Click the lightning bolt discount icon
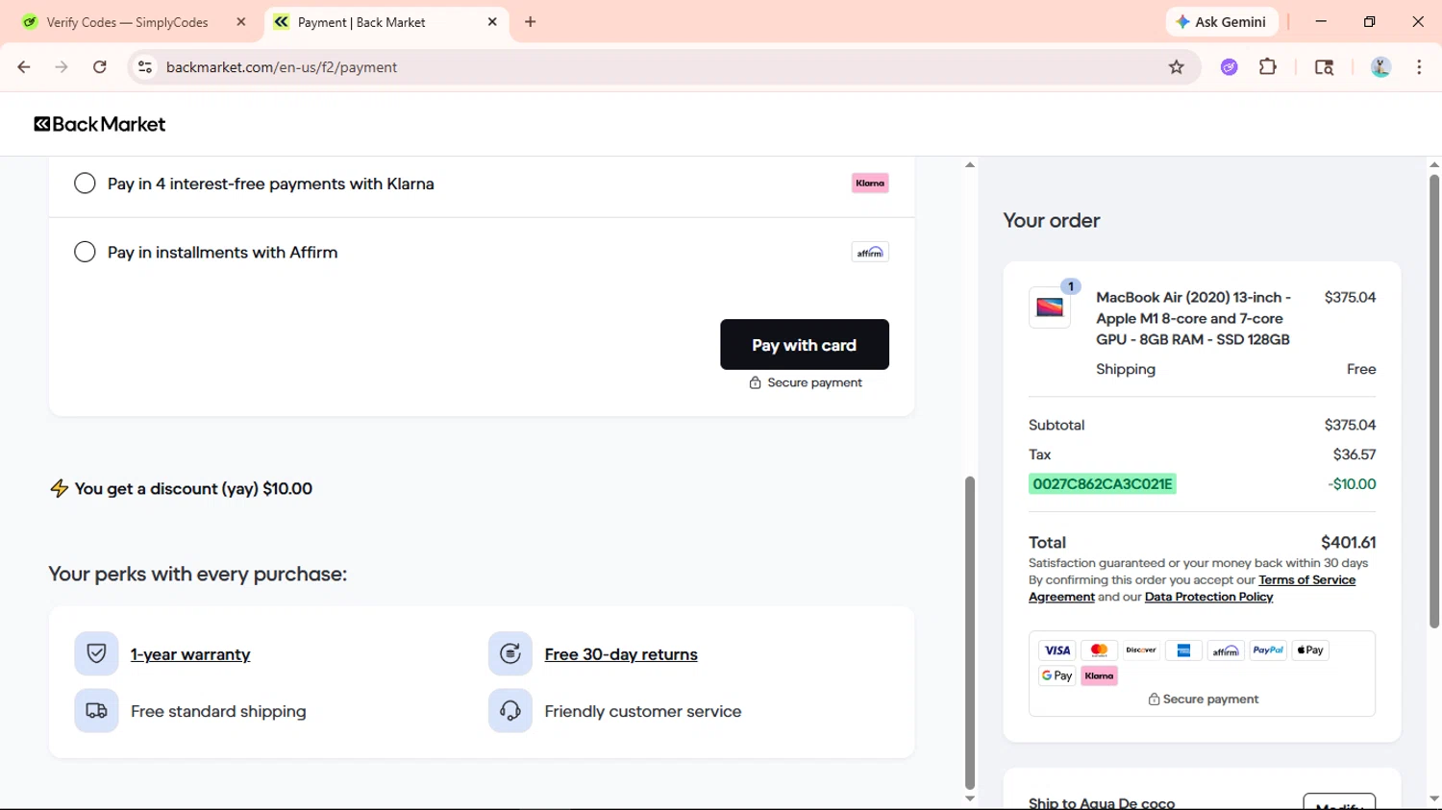The height and width of the screenshot is (810, 1442). point(60,489)
